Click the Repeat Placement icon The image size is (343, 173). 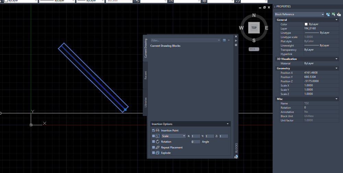click(157, 147)
